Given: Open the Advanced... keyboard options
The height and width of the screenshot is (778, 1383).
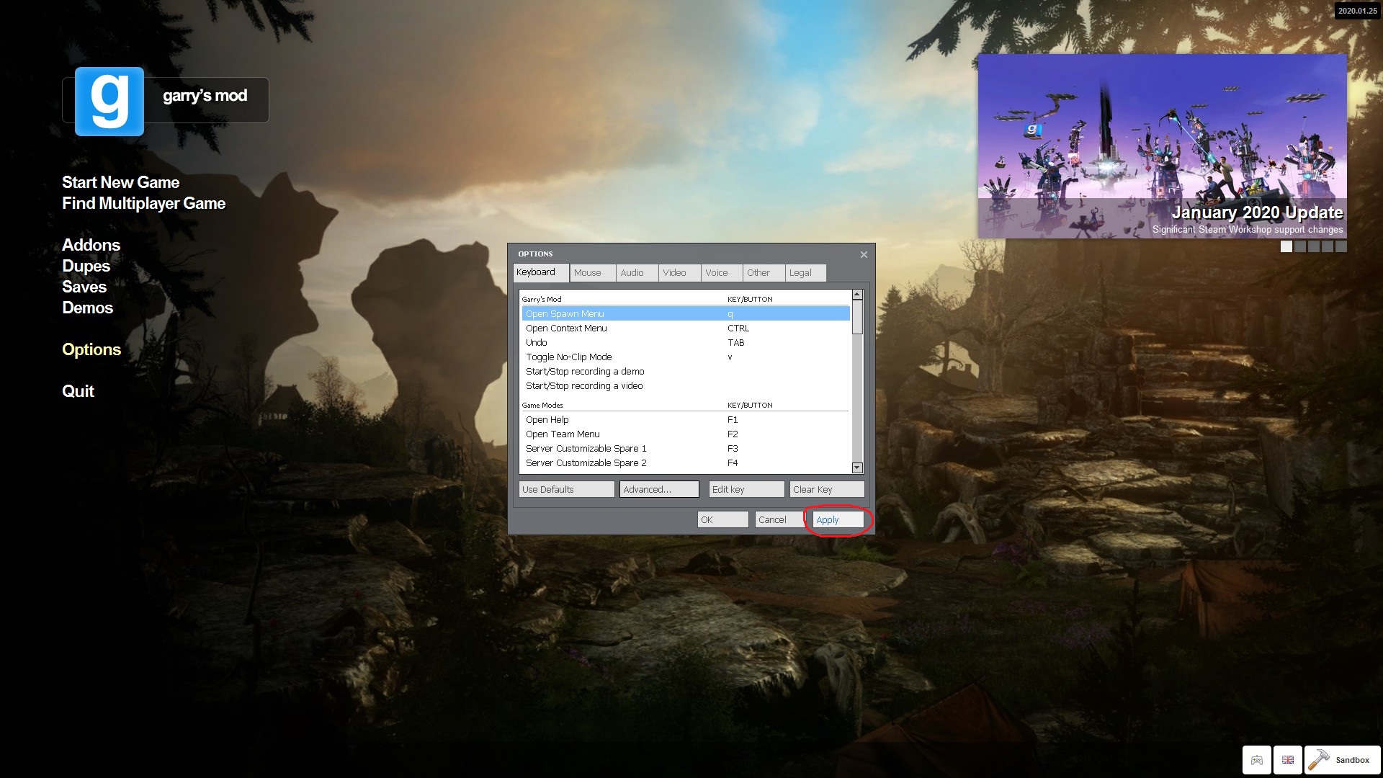Looking at the screenshot, I should click(658, 489).
